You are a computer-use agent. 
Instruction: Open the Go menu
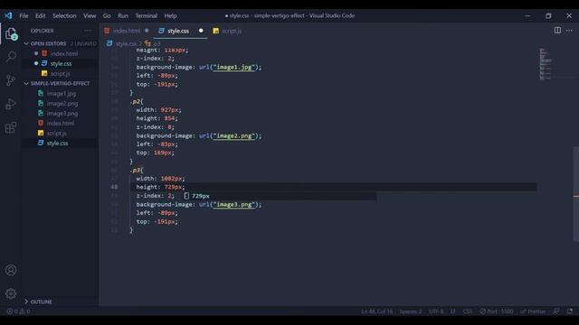107,16
